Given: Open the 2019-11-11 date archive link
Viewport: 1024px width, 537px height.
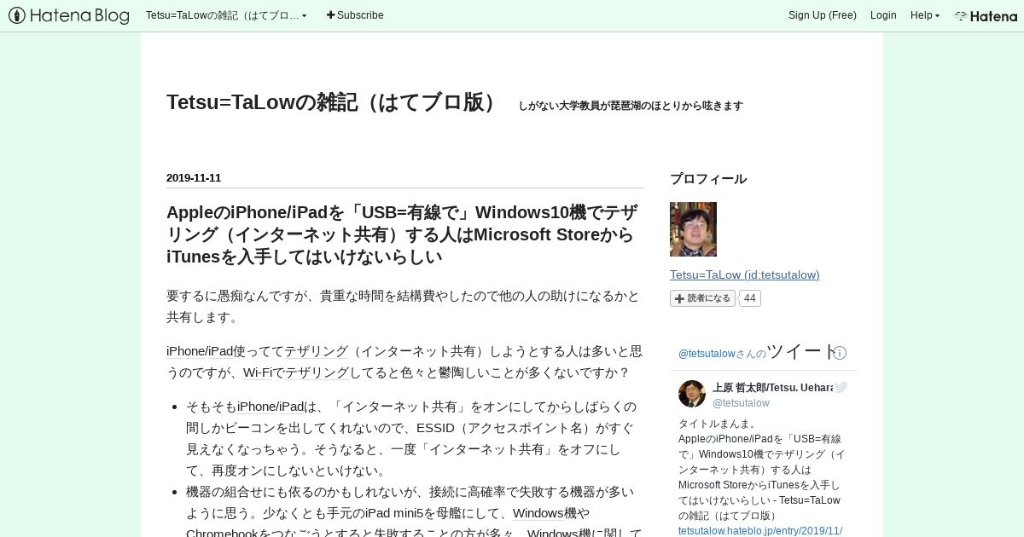Looking at the screenshot, I should click(194, 178).
